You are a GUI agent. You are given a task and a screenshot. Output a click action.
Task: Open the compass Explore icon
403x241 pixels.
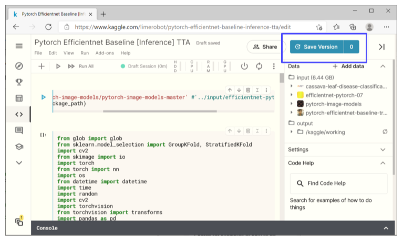(x=19, y=66)
